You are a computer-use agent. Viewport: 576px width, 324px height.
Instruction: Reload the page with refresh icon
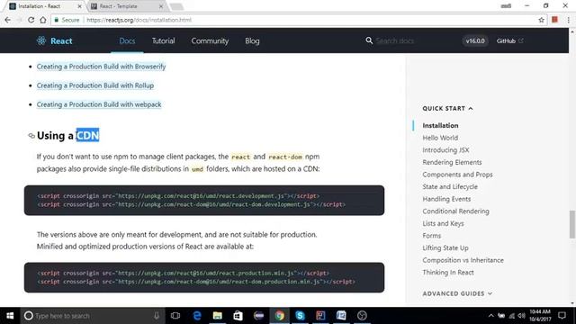(31, 20)
